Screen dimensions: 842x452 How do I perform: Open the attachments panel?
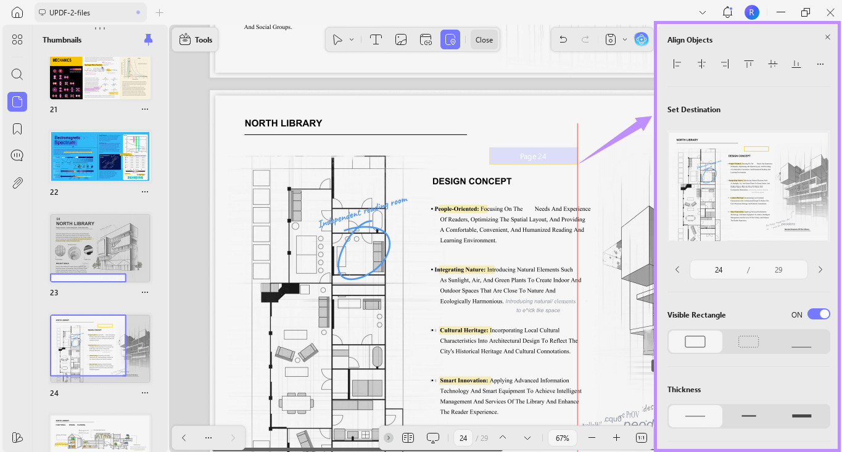click(x=17, y=183)
